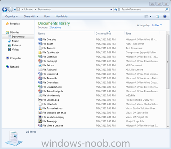Click the Libraries breadcrumb in address bar
171x149 pixels.
point(29,10)
